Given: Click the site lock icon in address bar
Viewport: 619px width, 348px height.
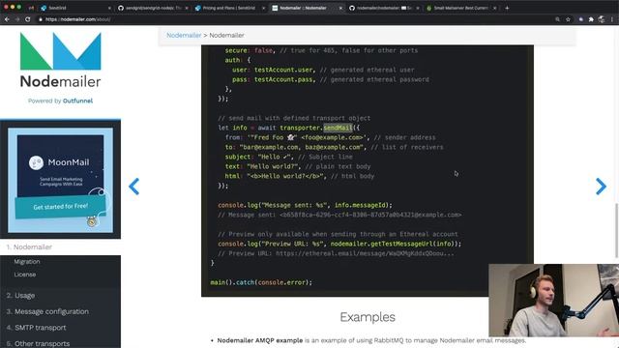Looking at the screenshot, I should click(41, 19).
